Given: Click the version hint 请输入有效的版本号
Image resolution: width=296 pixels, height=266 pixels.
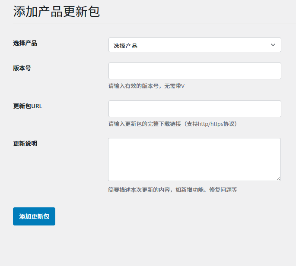Looking at the screenshot, I should (134, 86).
